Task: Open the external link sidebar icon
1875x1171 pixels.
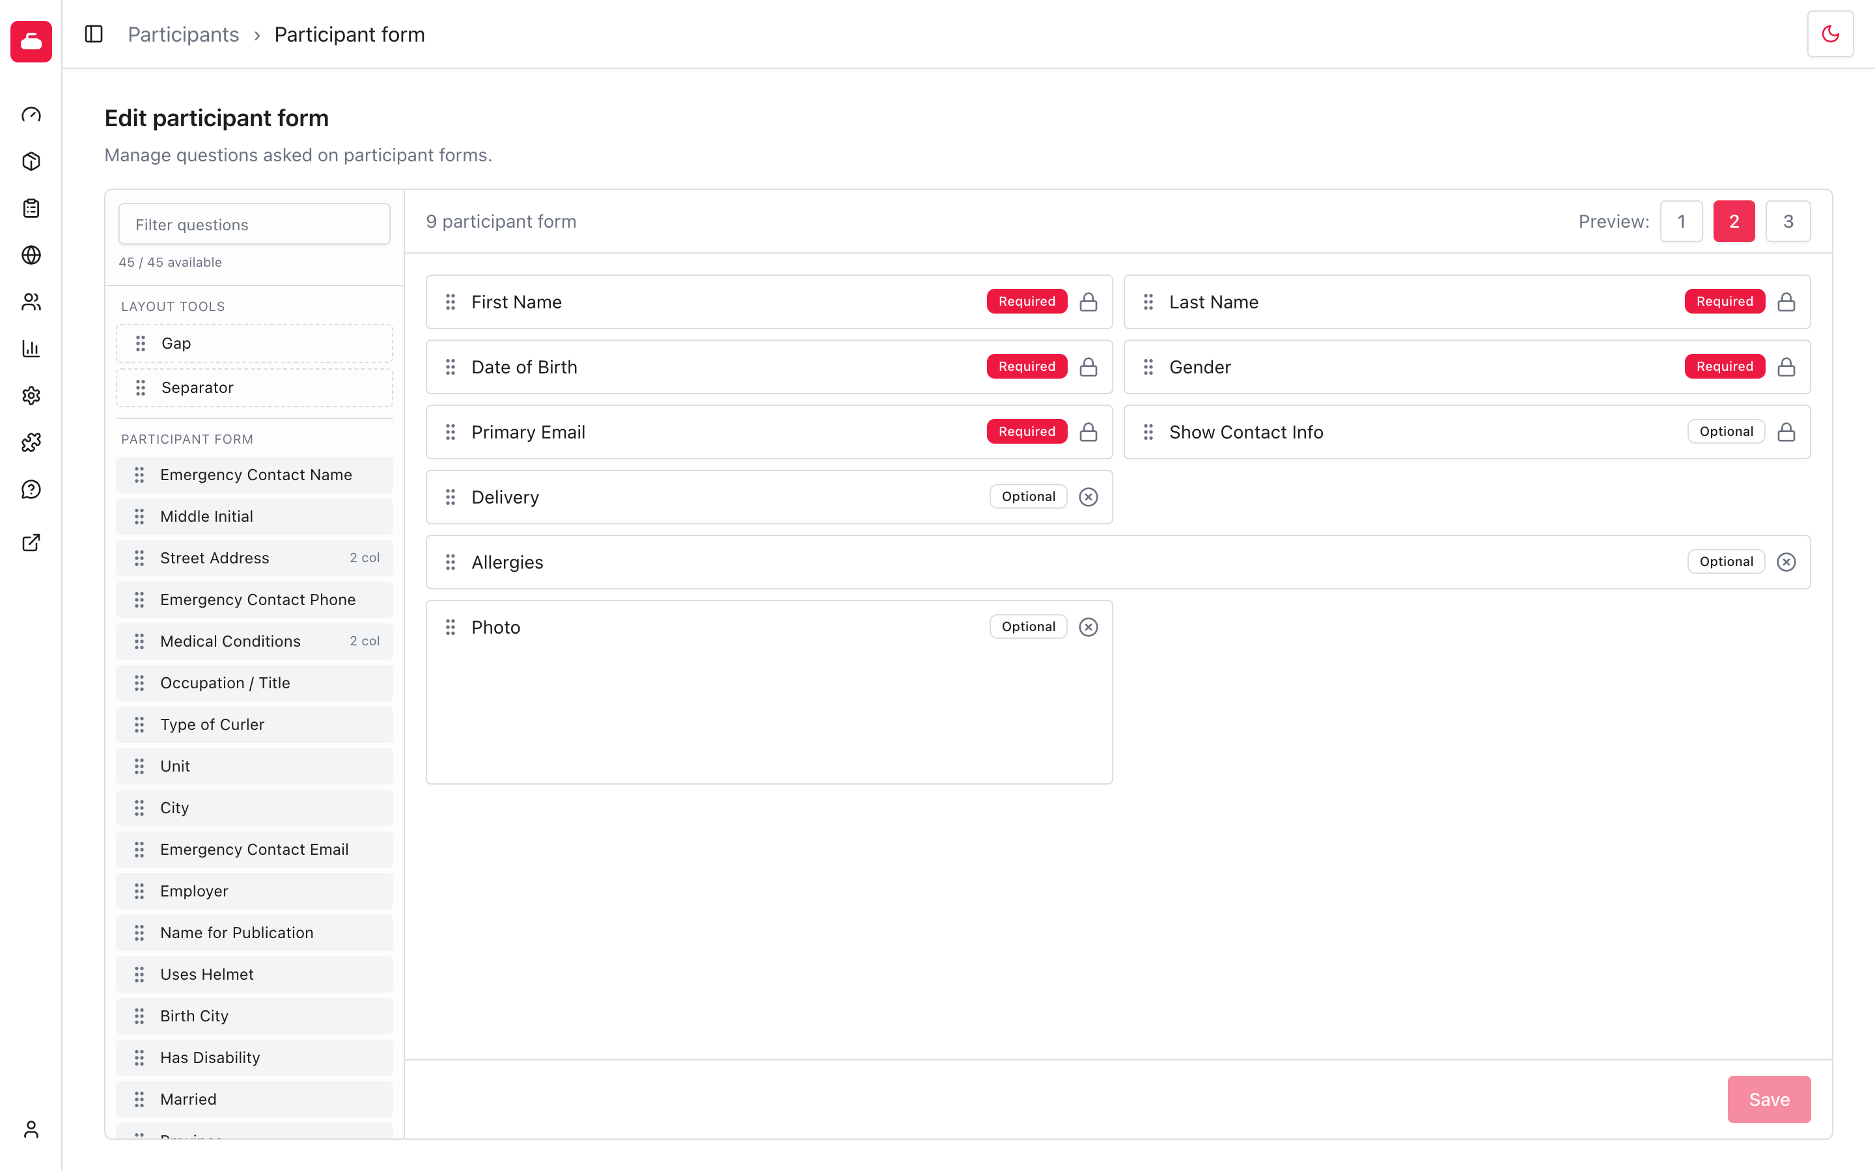Action: coord(31,542)
